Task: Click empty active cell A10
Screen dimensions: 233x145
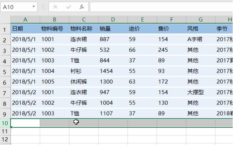Action: pyautogui.click(x=25, y=123)
